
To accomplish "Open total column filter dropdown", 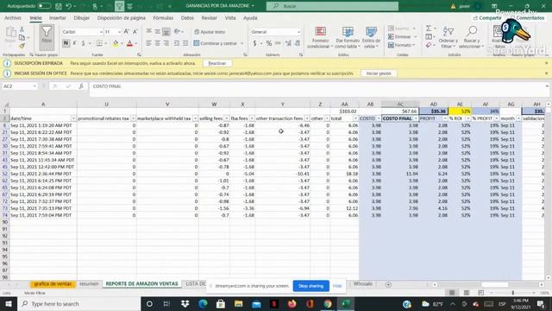I will coord(355,118).
